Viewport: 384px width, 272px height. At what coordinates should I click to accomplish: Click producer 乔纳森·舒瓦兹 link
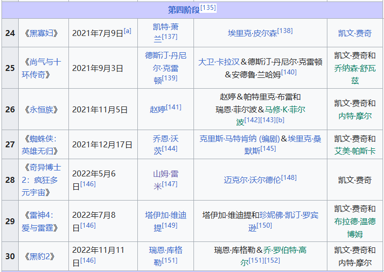pyautogui.click(x=354, y=68)
